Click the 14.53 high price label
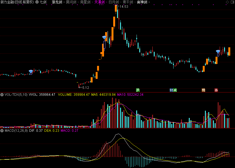This screenshot has height=168, width=235. 124,7
